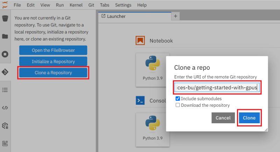Launch Python 3.9 notebook from Notebook section
This screenshot has width=280, height=152.
point(153,70)
